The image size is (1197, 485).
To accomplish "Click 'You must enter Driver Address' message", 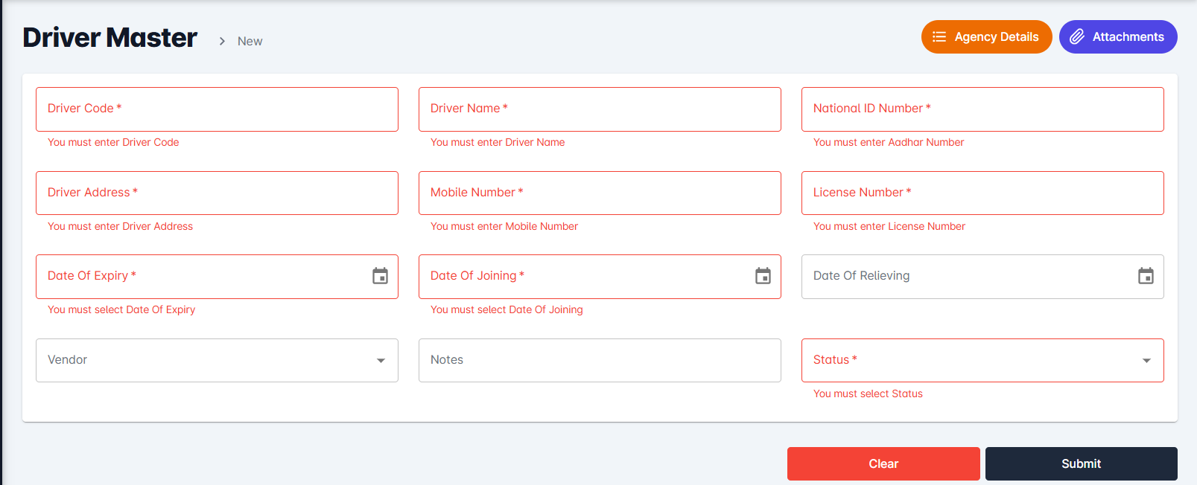I will tap(120, 226).
